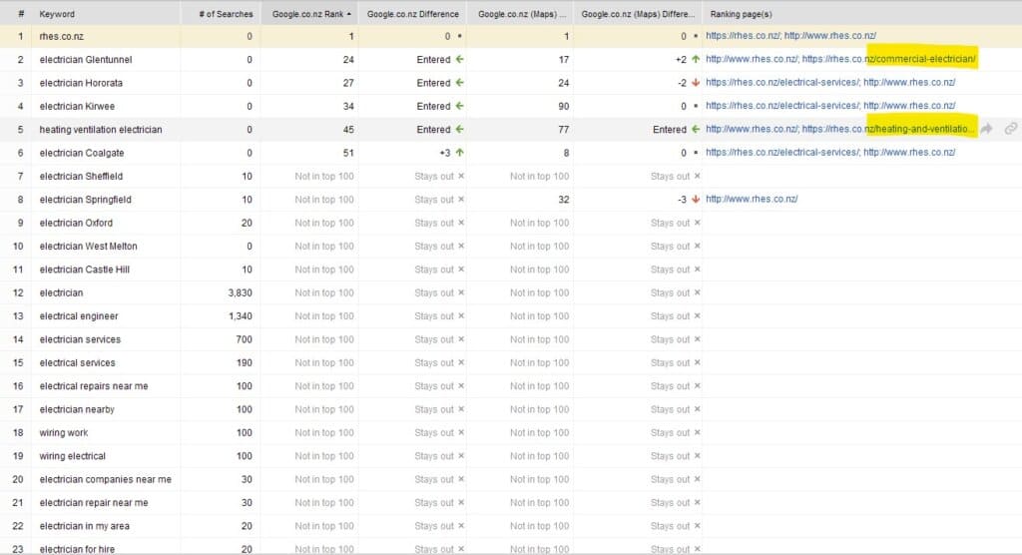
Task: Open the highlighted heating-and-ventilation ranking page link
Action: point(888,129)
